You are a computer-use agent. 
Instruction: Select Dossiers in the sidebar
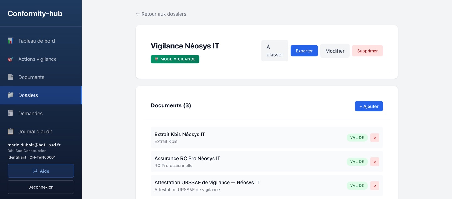[x=41, y=95]
